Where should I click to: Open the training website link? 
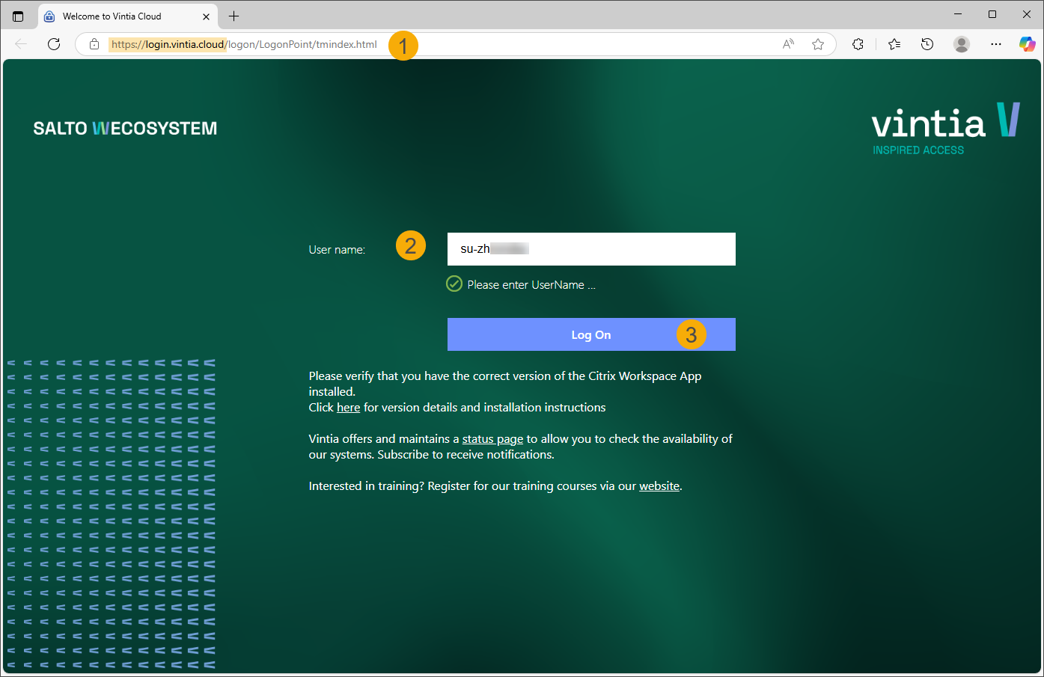(x=659, y=486)
